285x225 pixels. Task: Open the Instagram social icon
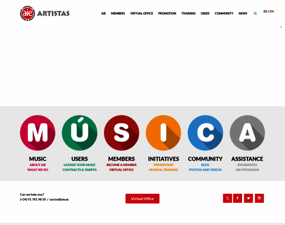pos(259,198)
